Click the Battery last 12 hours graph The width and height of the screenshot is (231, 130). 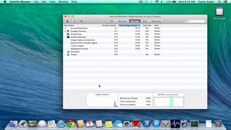pos(169,102)
